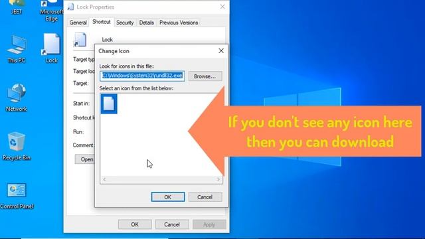This screenshot has width=425, height=239.
Task: Open the Previous Versions tab
Action: (x=179, y=23)
